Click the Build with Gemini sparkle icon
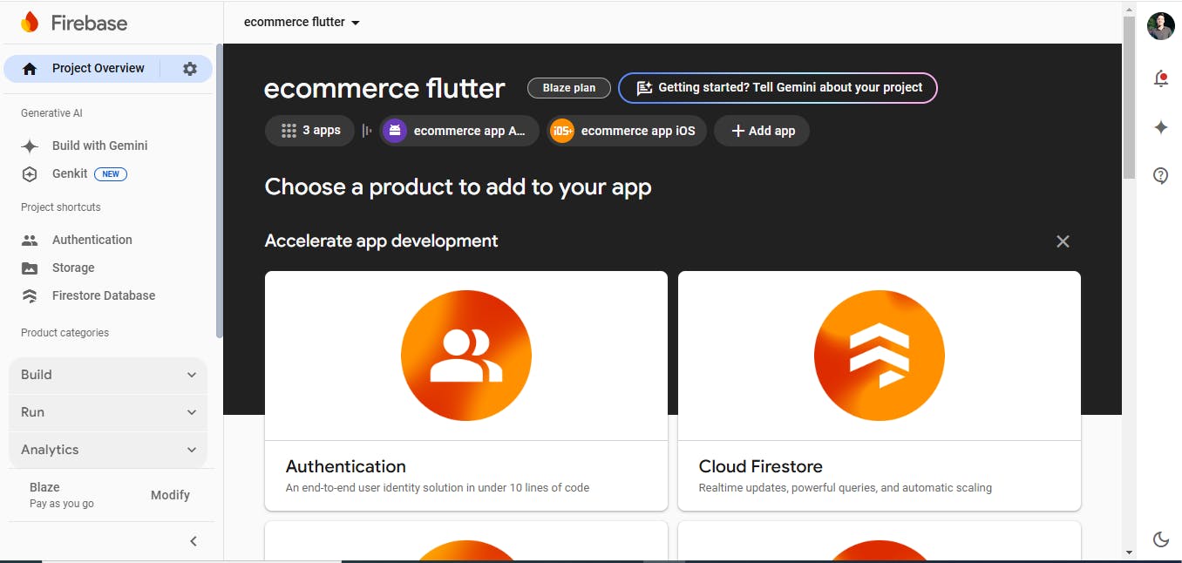 point(30,146)
